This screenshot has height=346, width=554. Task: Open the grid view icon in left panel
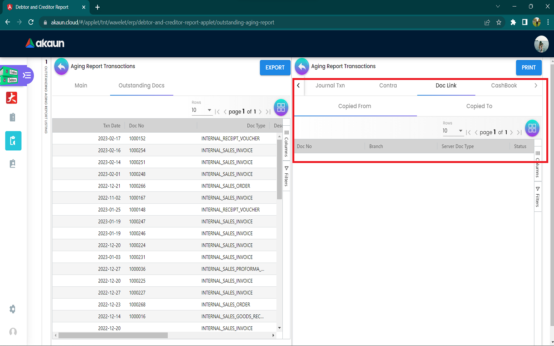[281, 108]
